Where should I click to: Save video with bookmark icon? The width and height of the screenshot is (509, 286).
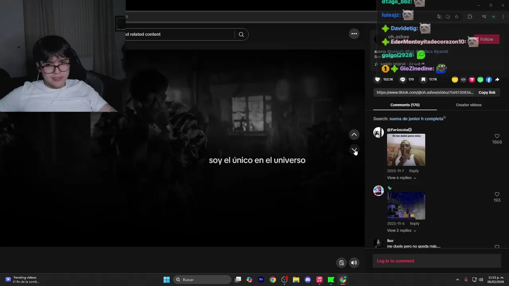point(424,79)
